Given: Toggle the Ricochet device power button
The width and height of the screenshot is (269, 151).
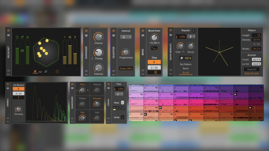Looking at the screenshot, I should coord(8,31).
